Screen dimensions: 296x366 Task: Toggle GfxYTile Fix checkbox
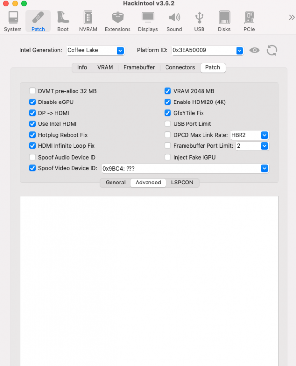167,113
